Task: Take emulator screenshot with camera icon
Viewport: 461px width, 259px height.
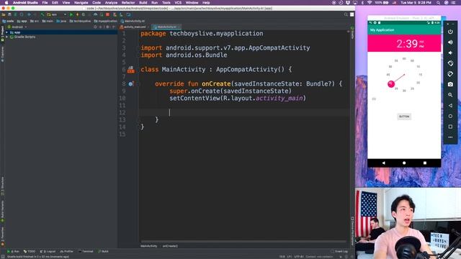Action: coord(450,84)
